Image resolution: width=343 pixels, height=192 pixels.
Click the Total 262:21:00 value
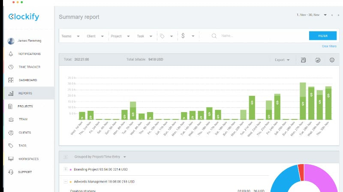coord(81,59)
